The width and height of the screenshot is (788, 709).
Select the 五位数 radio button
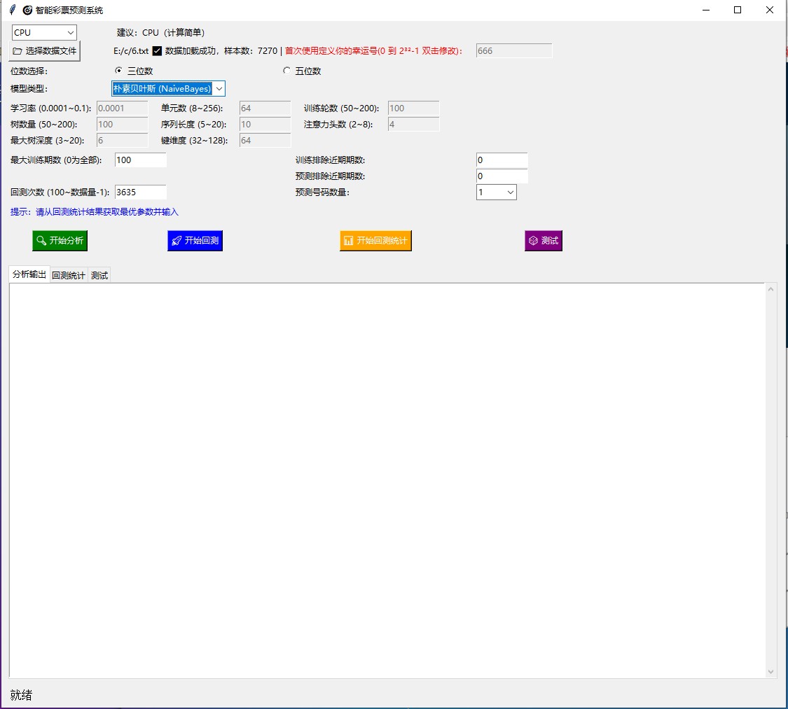click(286, 71)
